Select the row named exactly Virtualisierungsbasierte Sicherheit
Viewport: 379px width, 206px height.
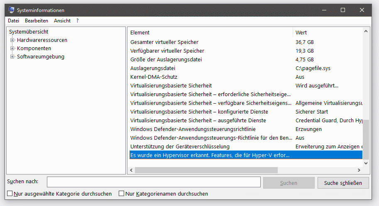coord(246,86)
